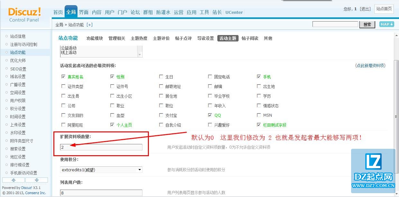Check the 支付宝 checkbox

pos(161,115)
